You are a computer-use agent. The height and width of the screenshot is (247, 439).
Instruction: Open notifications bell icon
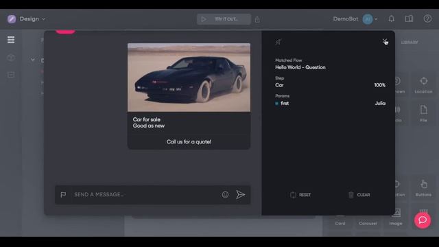pos(392,19)
